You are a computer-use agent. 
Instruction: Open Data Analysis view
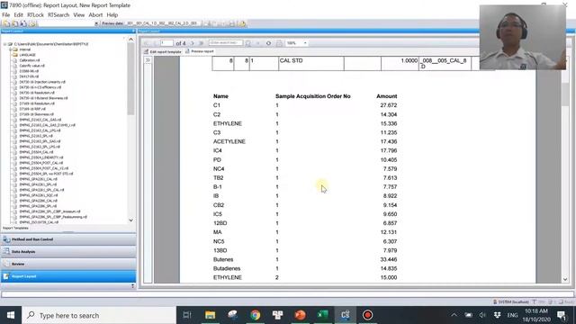68,252
